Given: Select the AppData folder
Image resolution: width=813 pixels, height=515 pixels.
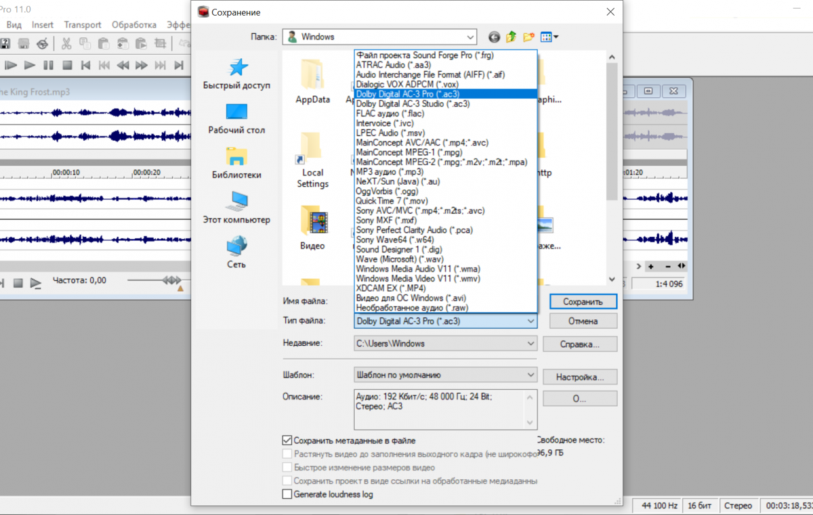Looking at the screenshot, I should [312, 81].
